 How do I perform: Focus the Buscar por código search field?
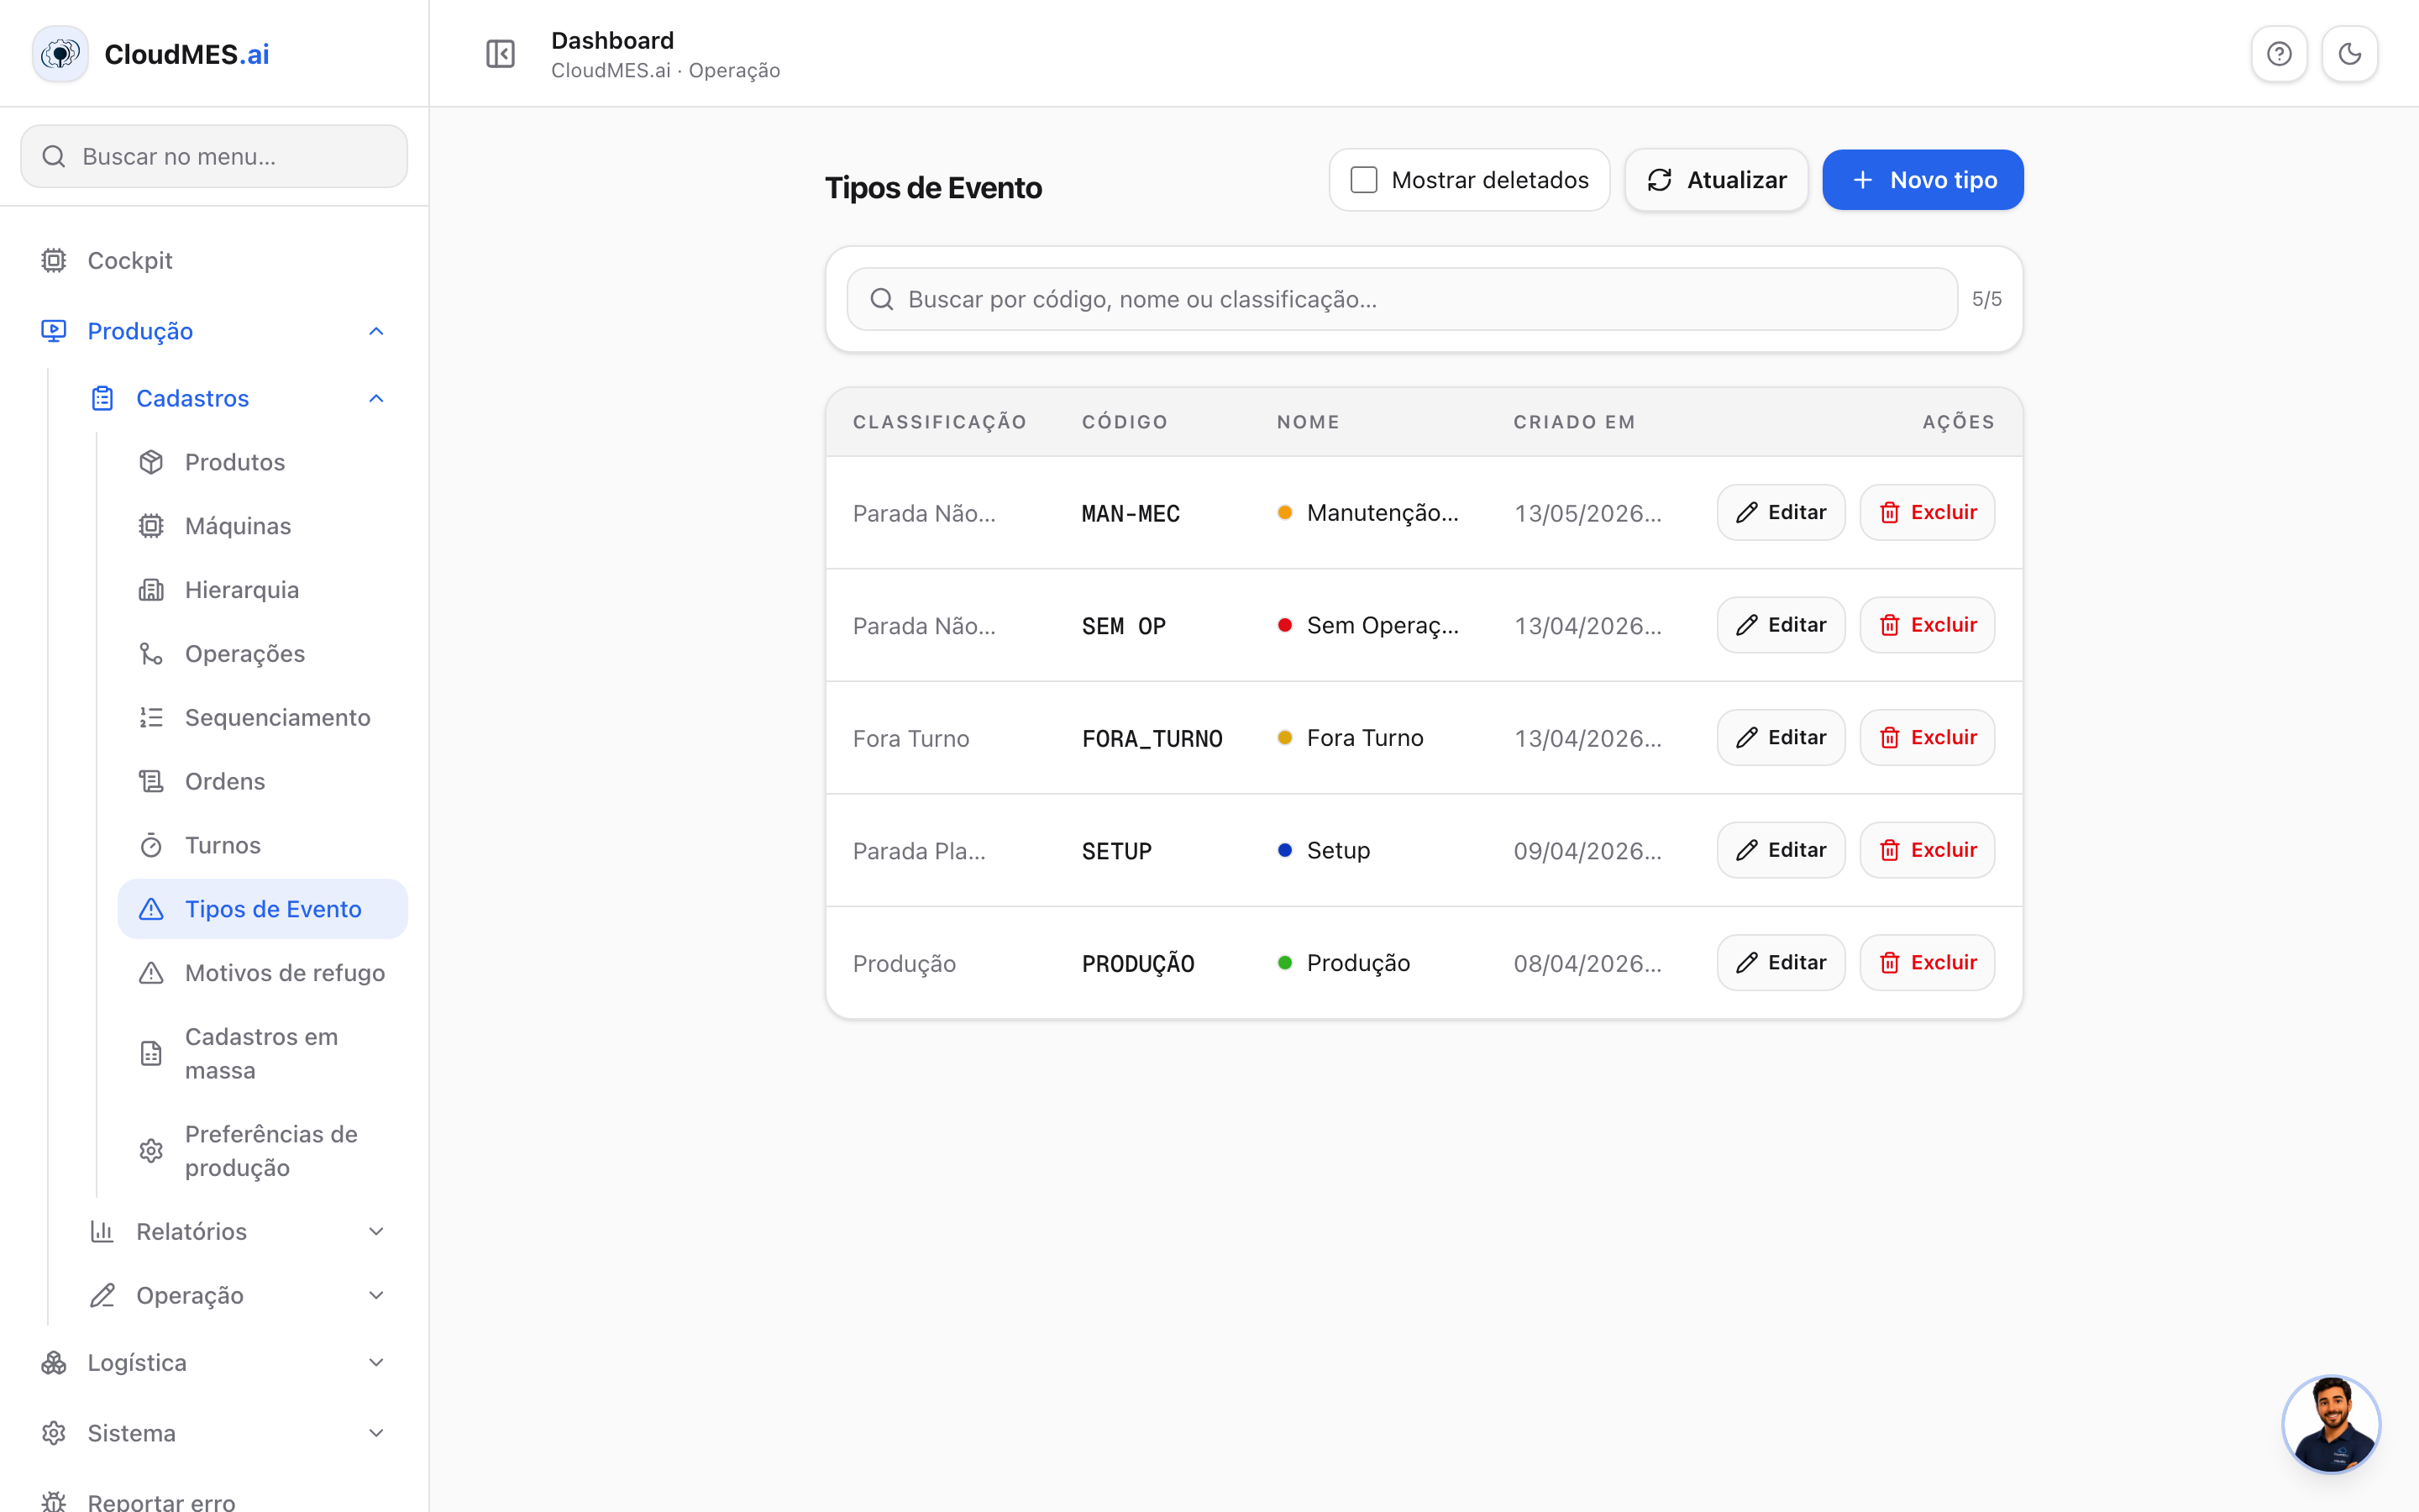click(1401, 299)
